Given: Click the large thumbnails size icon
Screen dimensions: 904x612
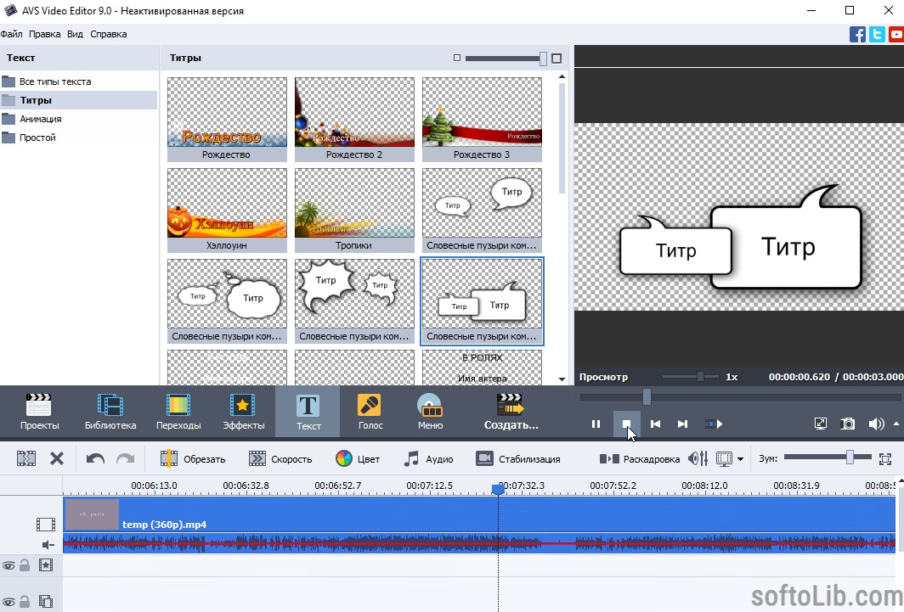Looking at the screenshot, I should [557, 59].
